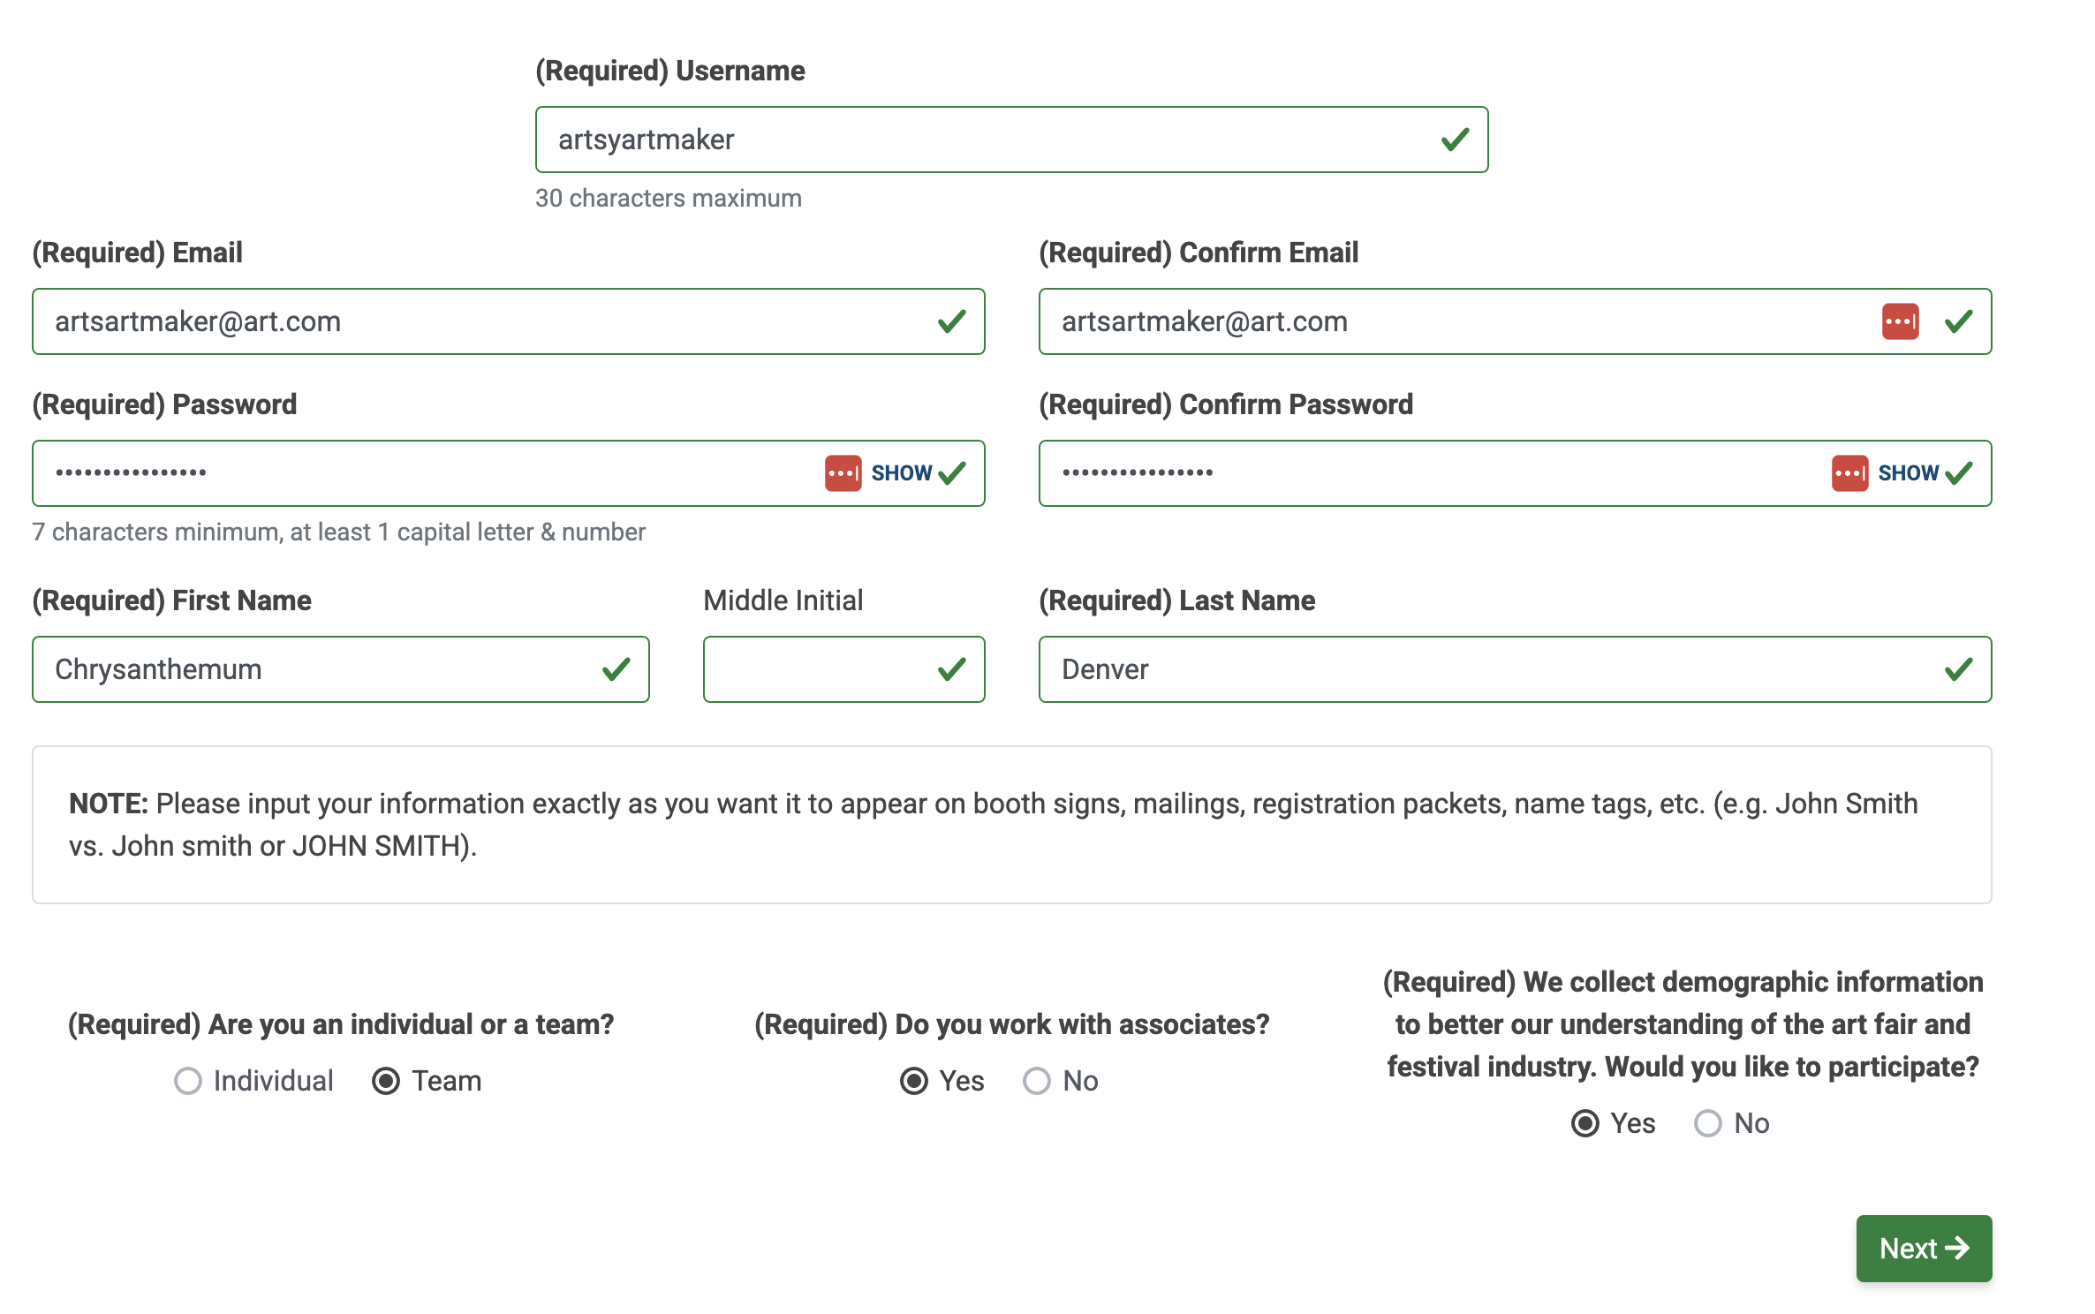Click password manager icon in Password field
Screen dimensions: 2095x1314
coord(843,473)
